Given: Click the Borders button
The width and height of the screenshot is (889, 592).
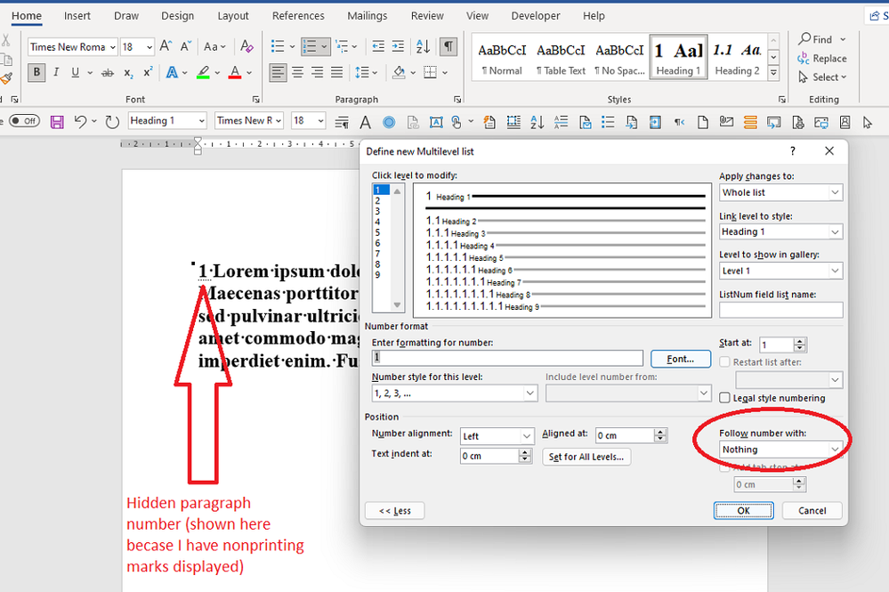Looking at the screenshot, I should [x=431, y=73].
